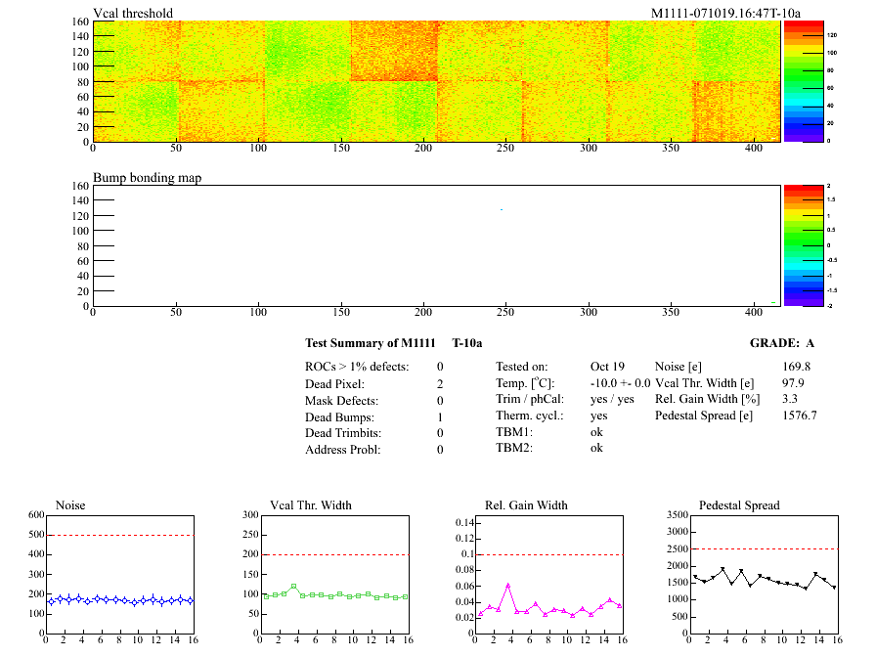Click the dark red block in Vcal threshold map
The height and width of the screenshot is (657, 876).
click(x=393, y=49)
